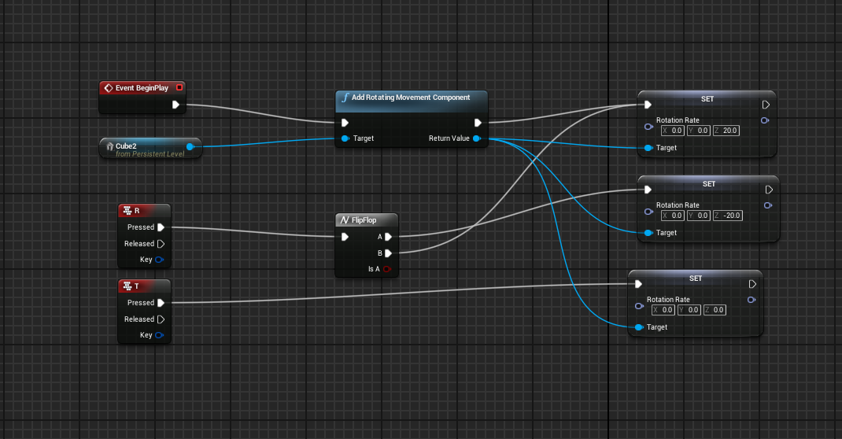This screenshot has height=439, width=842.
Task: Click the Target pin of the bottom SET node
Action: 638,327
